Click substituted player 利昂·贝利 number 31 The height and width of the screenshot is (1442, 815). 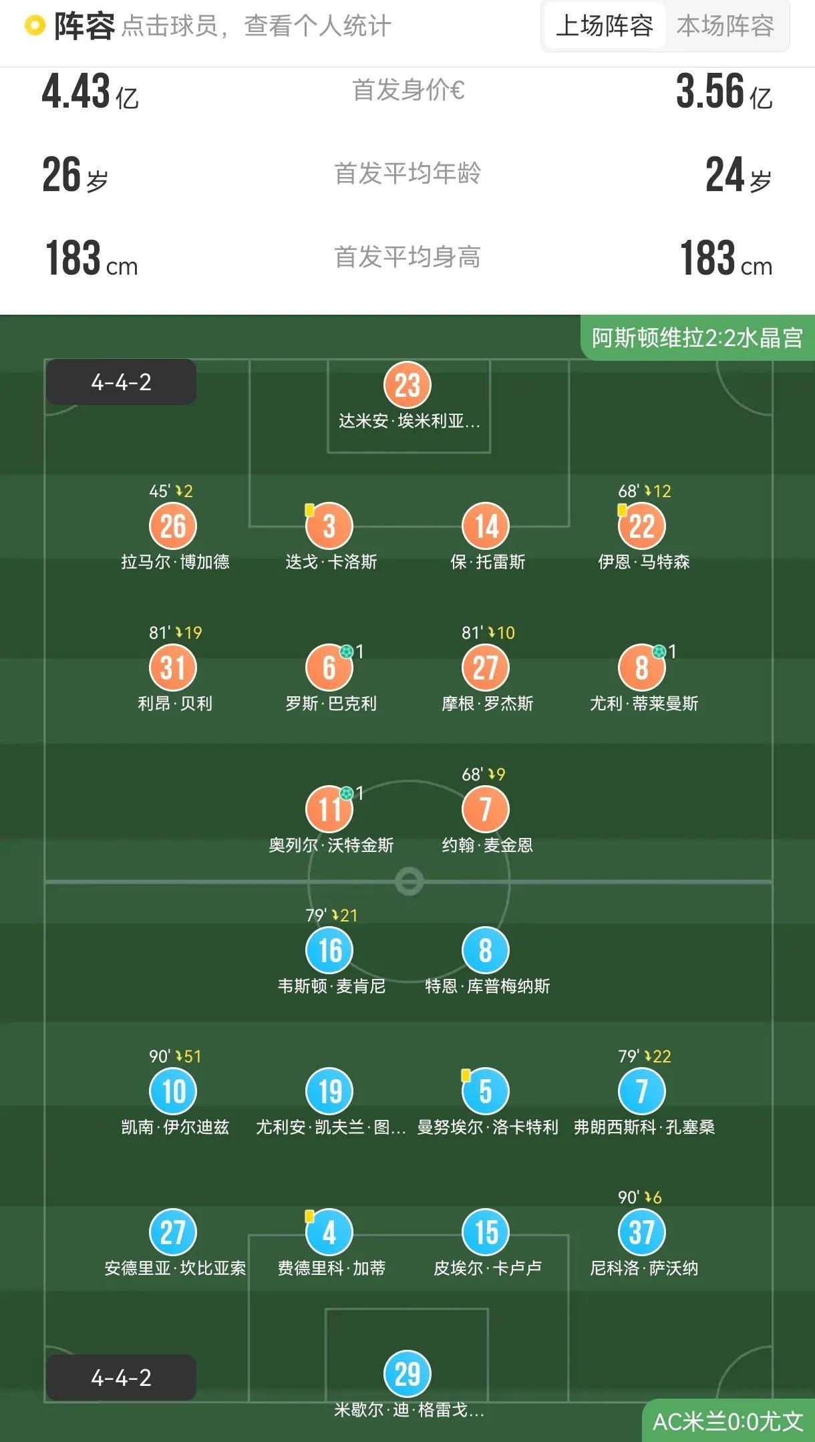point(172,667)
